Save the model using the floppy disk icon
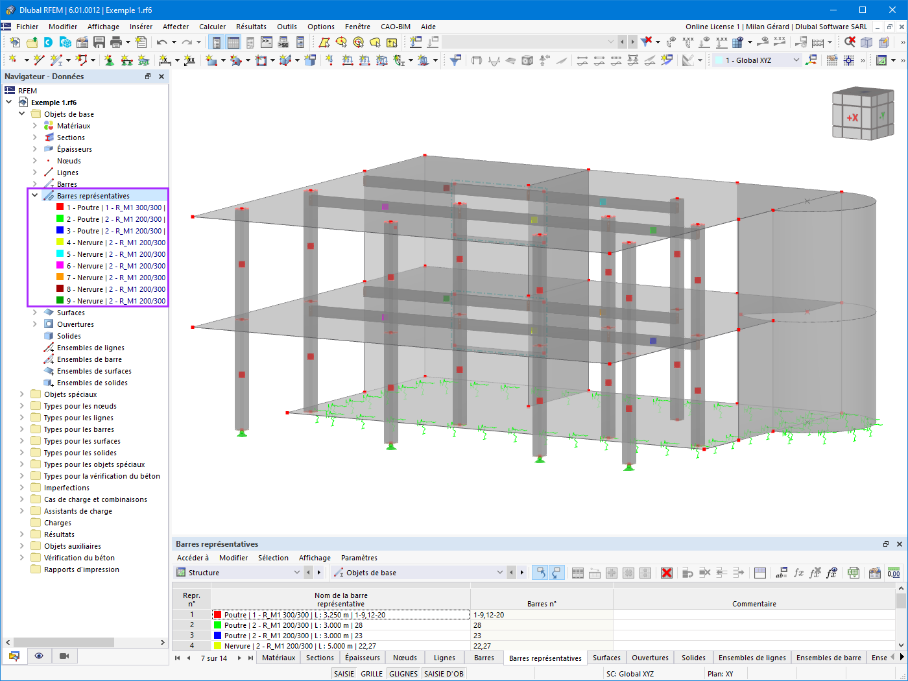This screenshot has width=908, height=681. coord(99,42)
